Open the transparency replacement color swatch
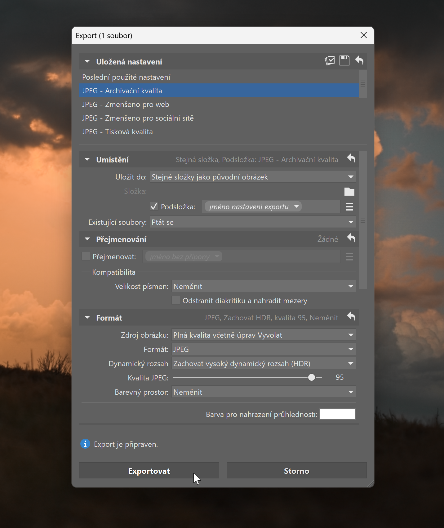This screenshot has width=444, height=528. pyautogui.click(x=337, y=414)
